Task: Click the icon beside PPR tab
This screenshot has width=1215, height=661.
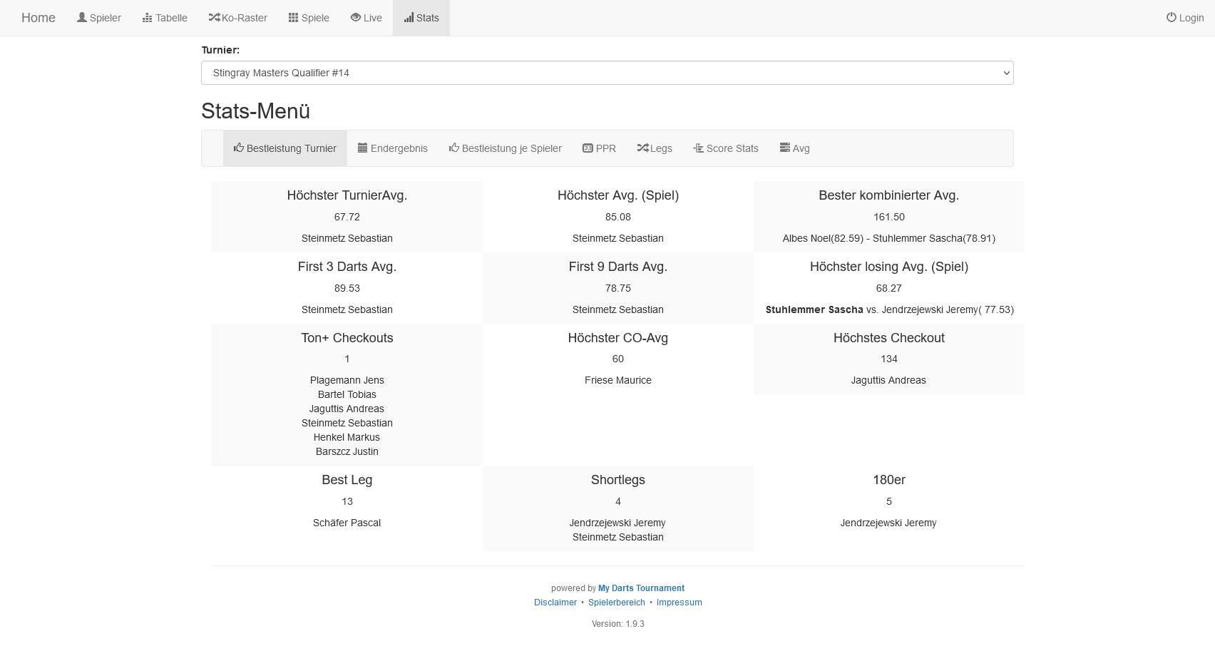Action: pyautogui.click(x=588, y=148)
